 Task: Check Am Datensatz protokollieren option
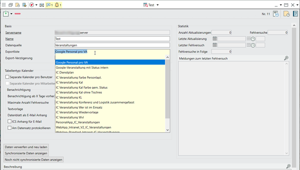point(9,128)
